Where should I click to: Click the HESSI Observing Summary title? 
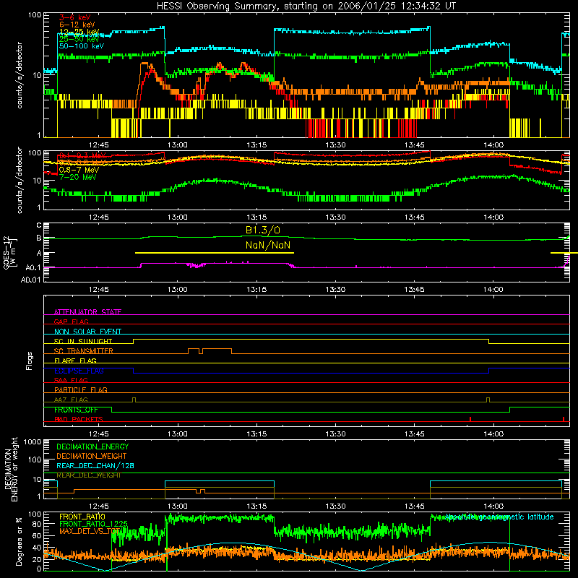pyautogui.click(x=306, y=7)
